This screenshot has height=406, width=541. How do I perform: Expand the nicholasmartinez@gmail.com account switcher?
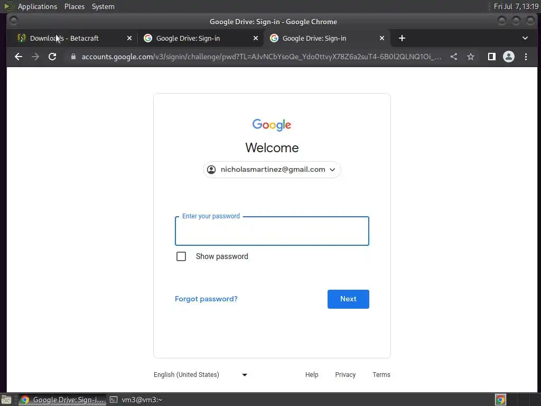(272, 170)
